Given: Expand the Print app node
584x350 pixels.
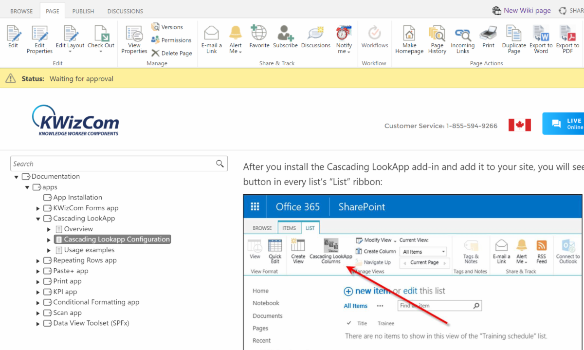Looking at the screenshot, I should click(x=38, y=282).
